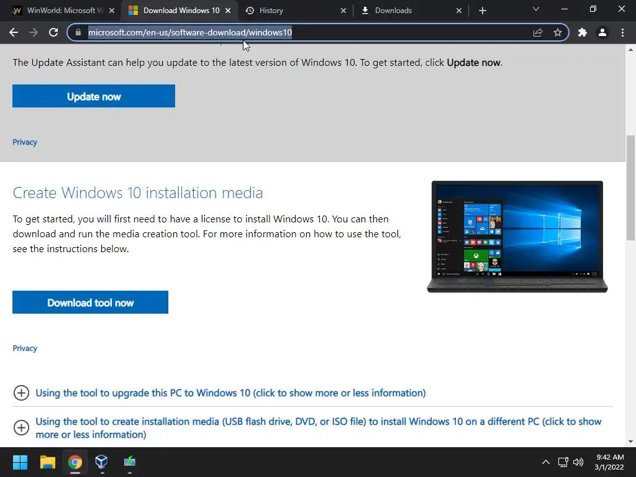This screenshot has height=477, width=636.
Task: Click the Update now button
Action: 94,96
